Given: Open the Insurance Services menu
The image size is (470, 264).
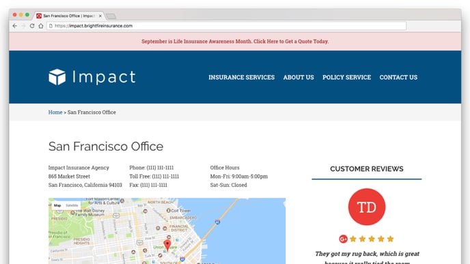Looking at the screenshot, I should (x=242, y=77).
